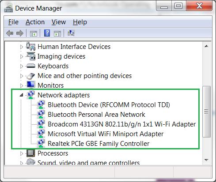Viewport: 216px width, 182px height.
Task: Select Broadcom 4313GN Wi-Fi Adapter entry
Action: [122, 124]
